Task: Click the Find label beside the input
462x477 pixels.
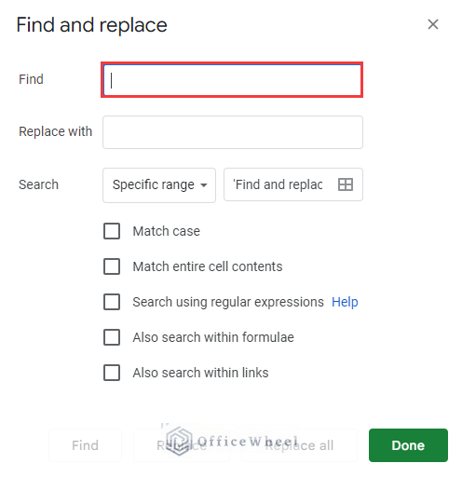Action: pyautogui.click(x=31, y=79)
